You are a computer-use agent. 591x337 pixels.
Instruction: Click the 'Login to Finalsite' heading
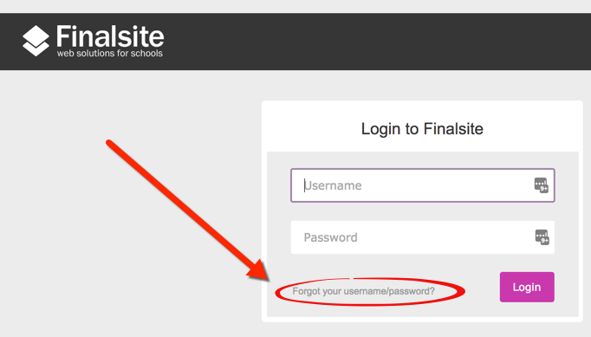(x=422, y=129)
